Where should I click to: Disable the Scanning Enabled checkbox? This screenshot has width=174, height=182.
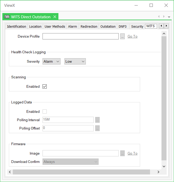[45, 86]
